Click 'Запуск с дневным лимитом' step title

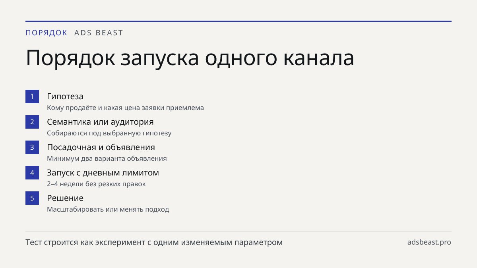point(103,173)
